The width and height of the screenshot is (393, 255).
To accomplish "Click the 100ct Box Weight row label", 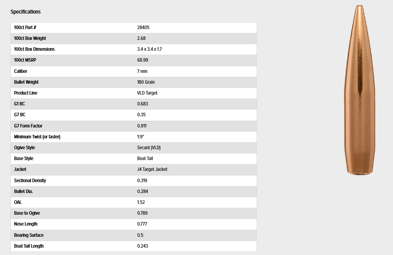I will pyautogui.click(x=30, y=38).
